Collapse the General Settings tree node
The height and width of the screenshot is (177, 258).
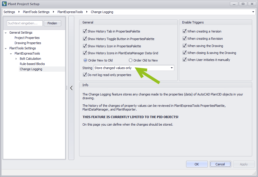6,33
